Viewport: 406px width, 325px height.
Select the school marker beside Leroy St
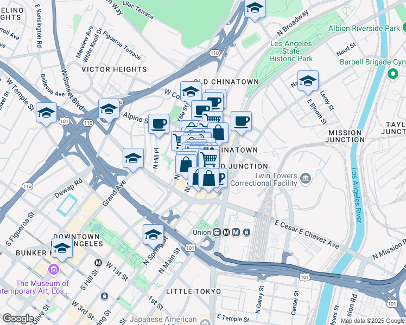point(308,82)
